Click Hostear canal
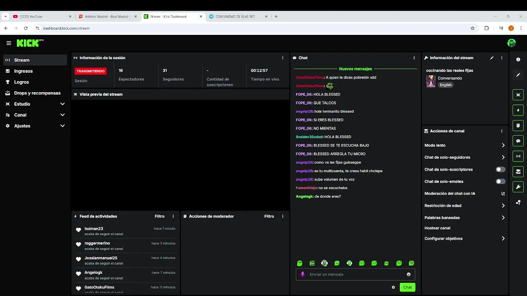 (x=437, y=228)
